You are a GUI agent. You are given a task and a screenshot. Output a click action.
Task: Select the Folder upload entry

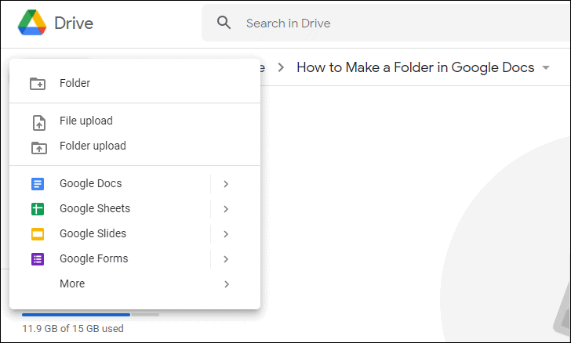(x=135, y=146)
